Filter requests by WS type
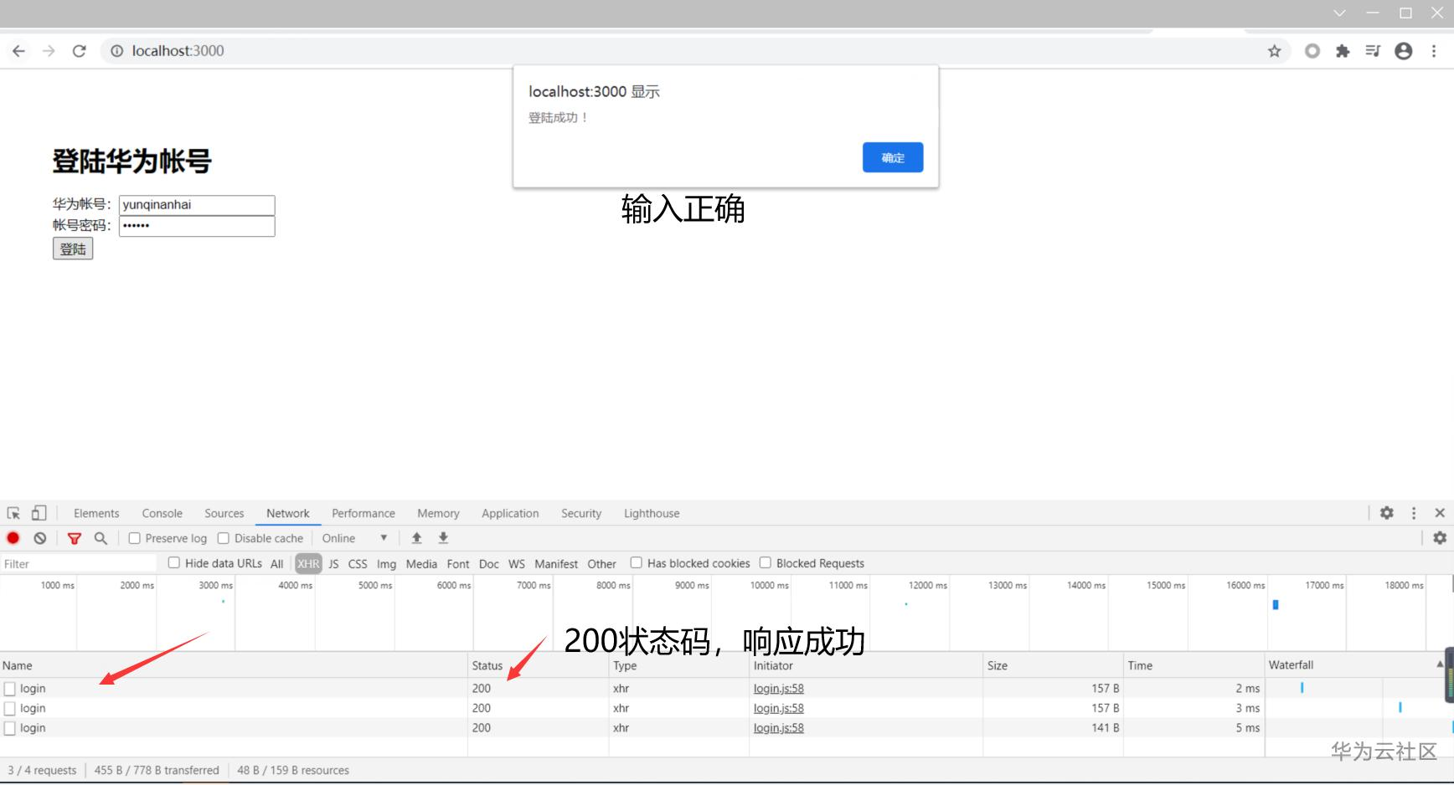 point(517,564)
